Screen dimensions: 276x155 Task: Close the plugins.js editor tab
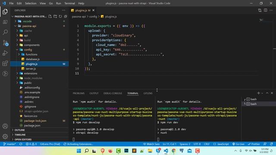[x=94, y=10]
